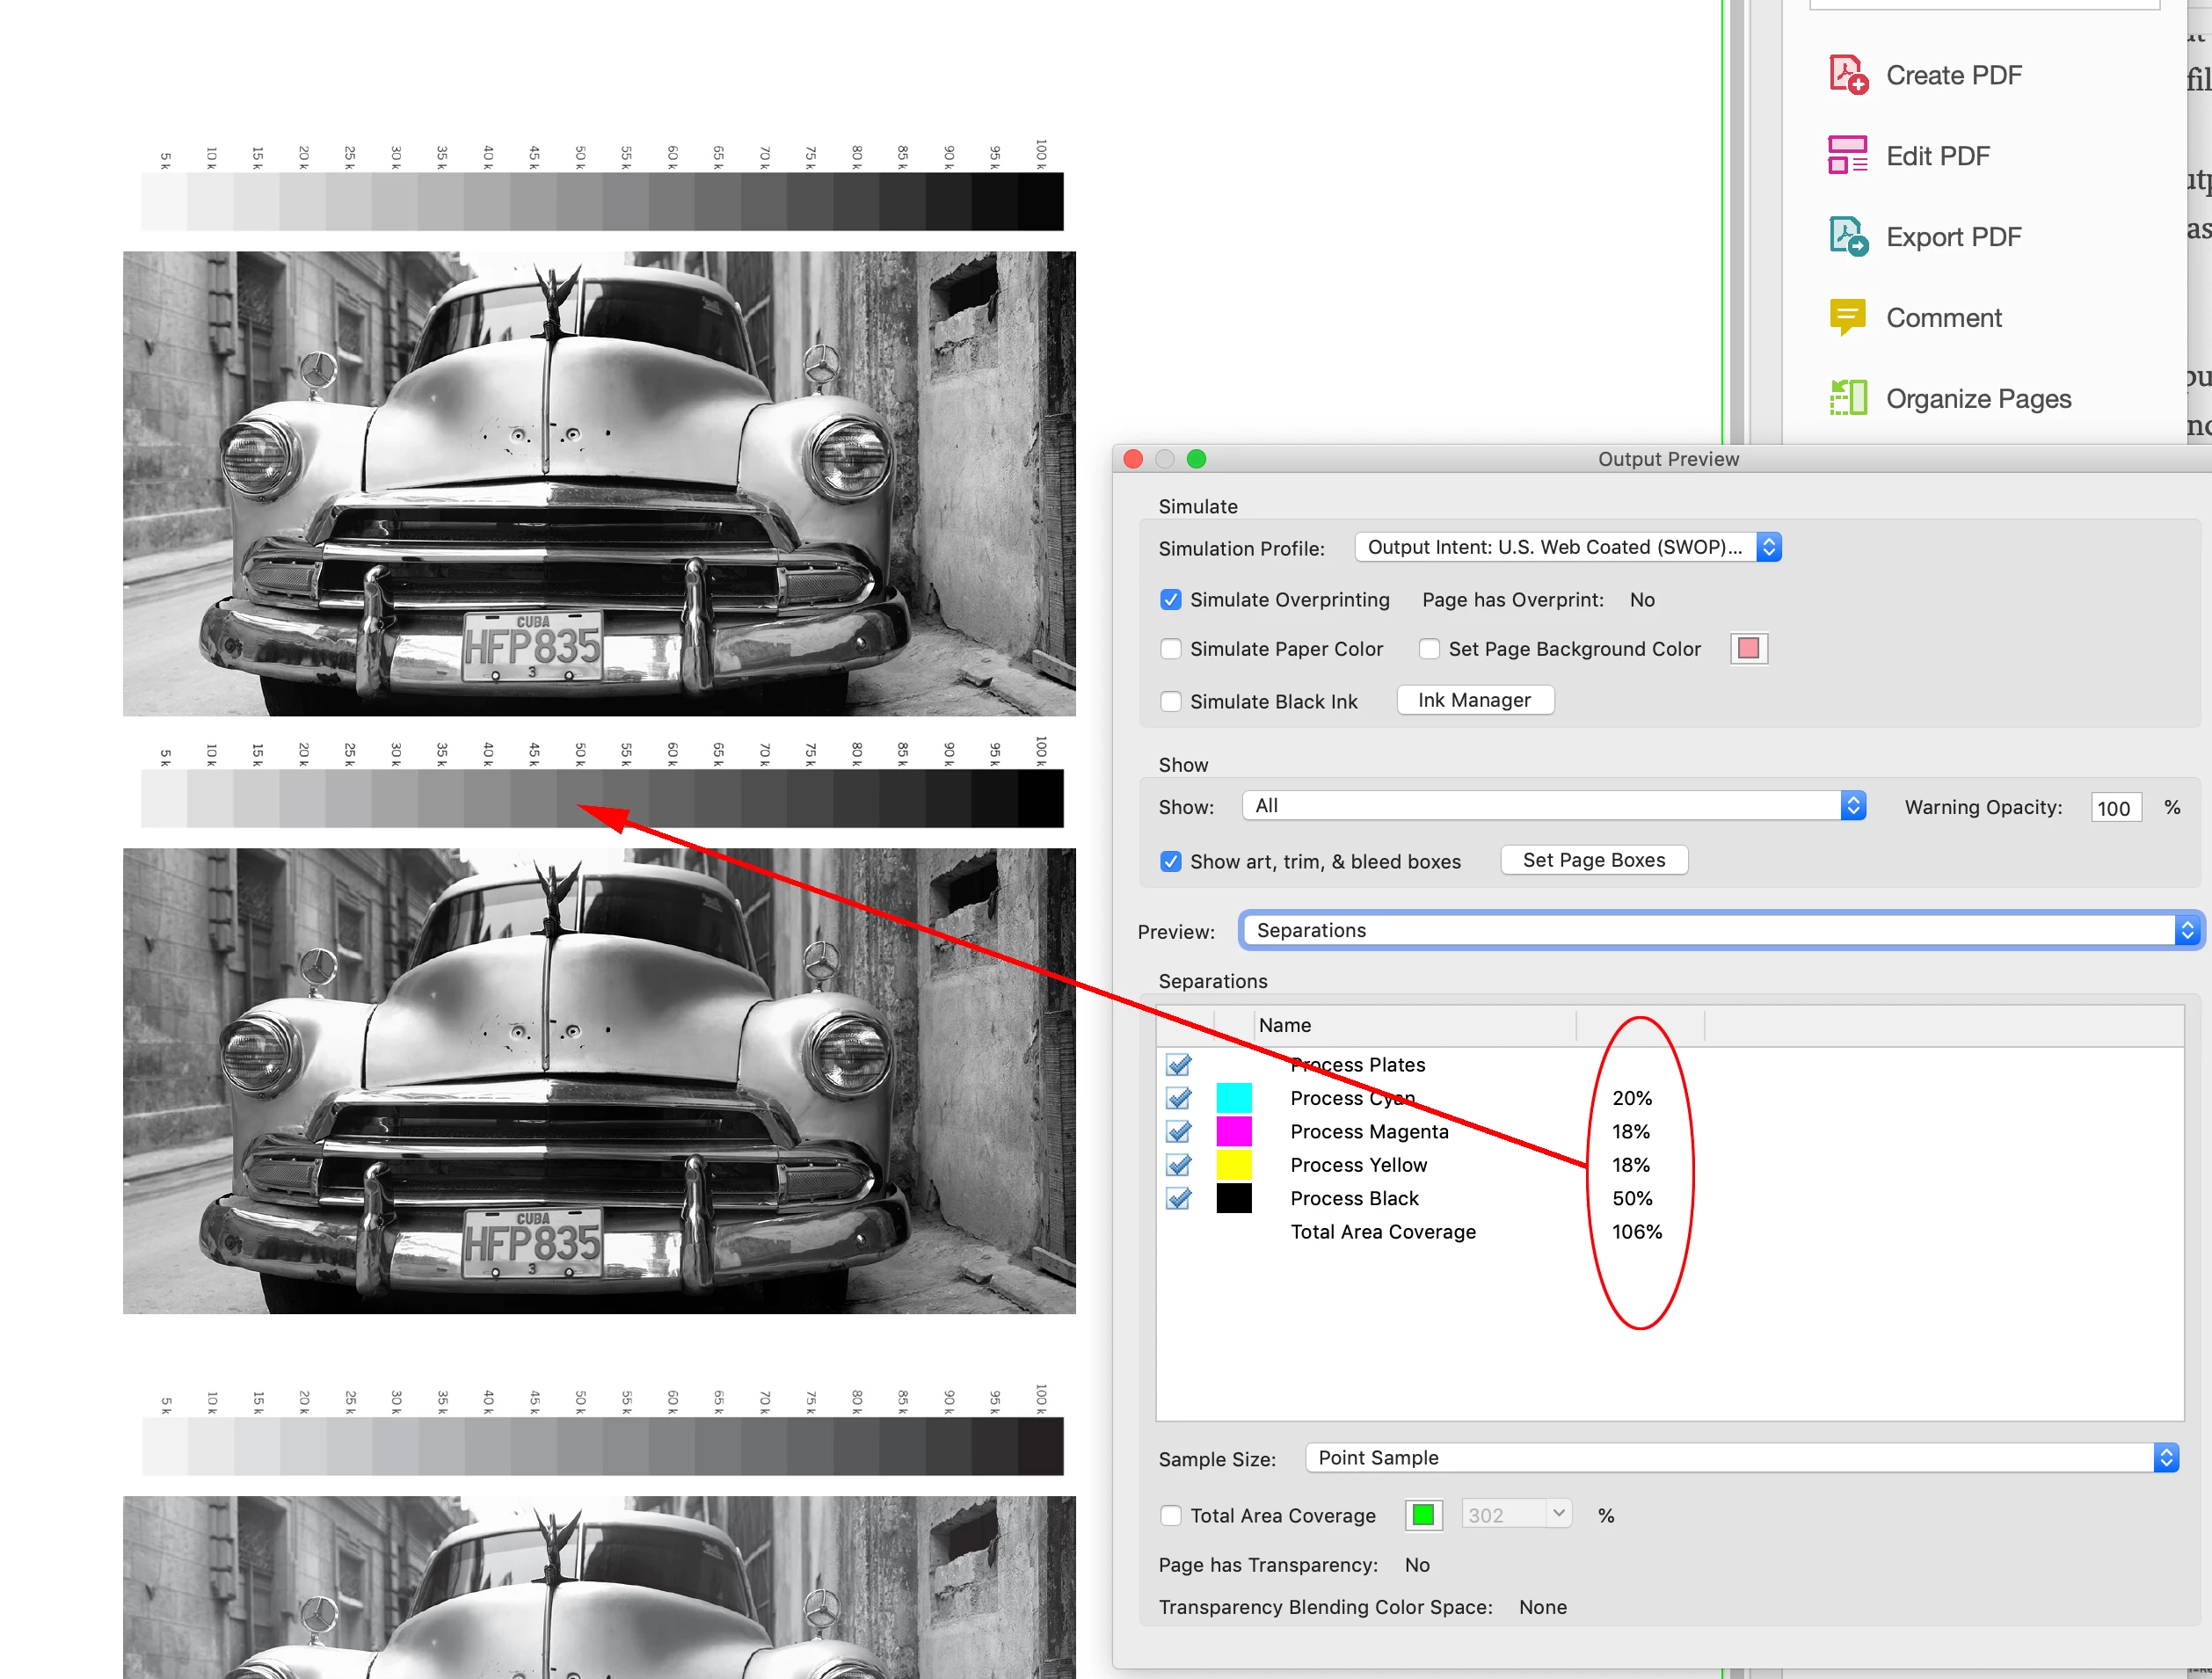Click the Organize Pages icon
The width and height of the screenshot is (2212, 1679).
pyautogui.click(x=1847, y=398)
